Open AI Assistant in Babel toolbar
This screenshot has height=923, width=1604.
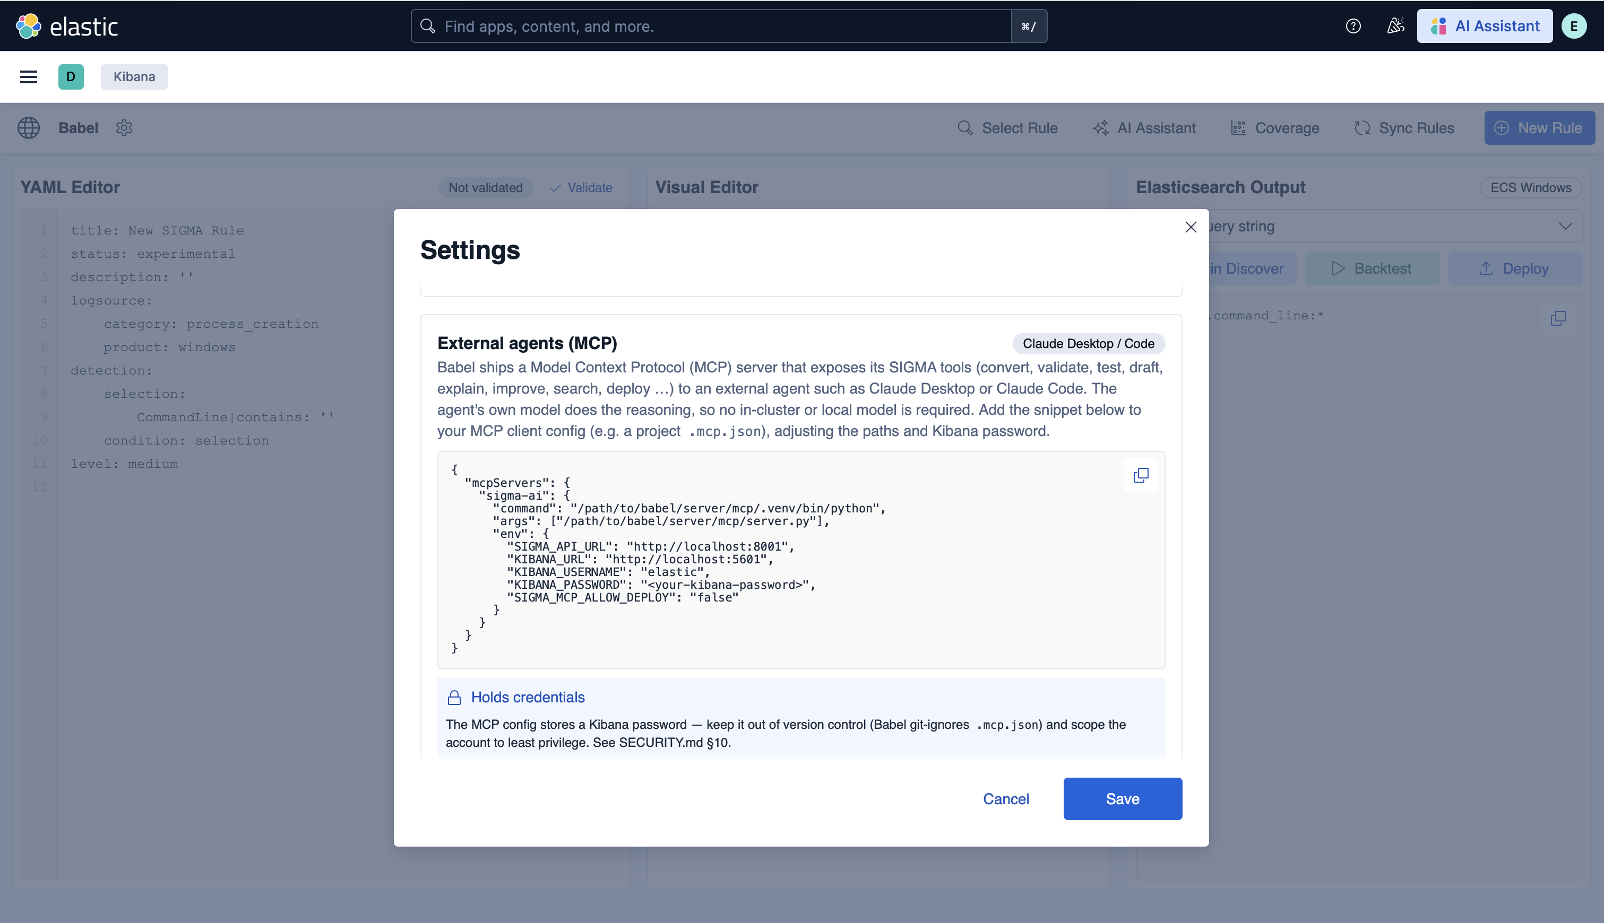tap(1144, 128)
